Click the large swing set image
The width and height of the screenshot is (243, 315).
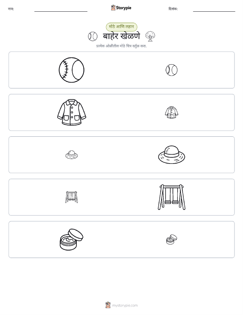pyautogui.click(x=172, y=197)
